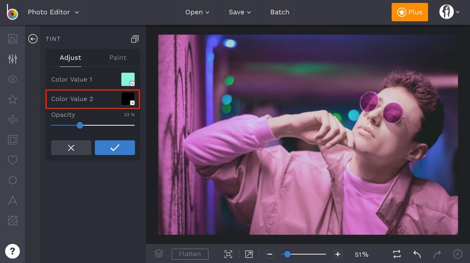Open the Frames sidebar icon

12,140
